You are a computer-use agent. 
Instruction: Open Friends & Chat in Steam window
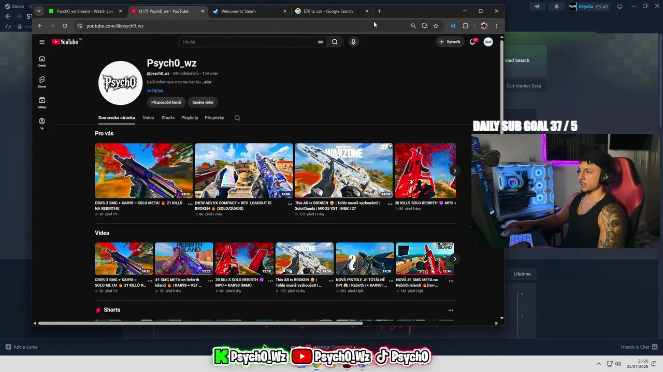pos(639,347)
